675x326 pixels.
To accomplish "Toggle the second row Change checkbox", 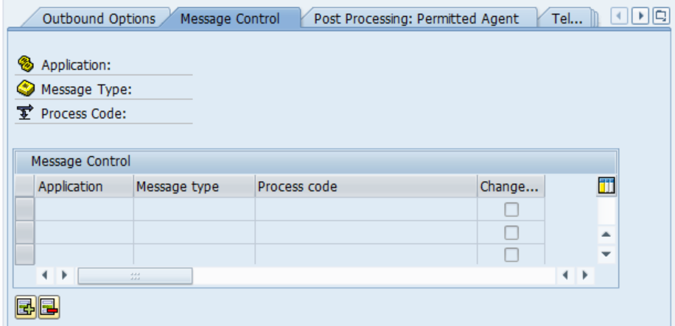I will click(x=511, y=233).
